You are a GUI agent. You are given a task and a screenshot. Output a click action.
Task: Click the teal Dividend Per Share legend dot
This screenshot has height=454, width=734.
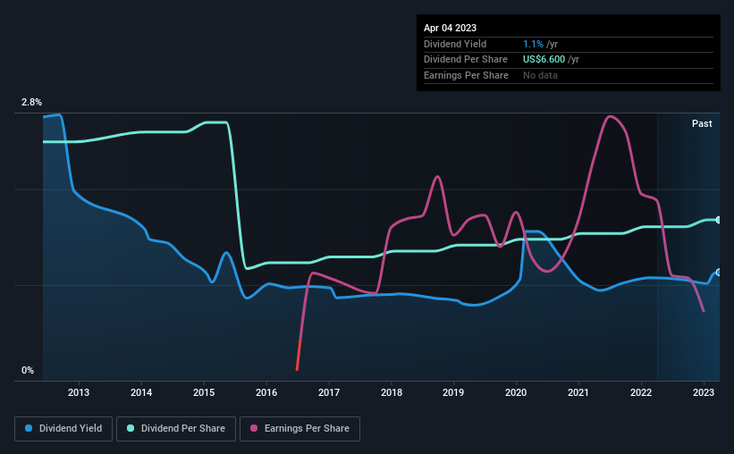(131, 428)
